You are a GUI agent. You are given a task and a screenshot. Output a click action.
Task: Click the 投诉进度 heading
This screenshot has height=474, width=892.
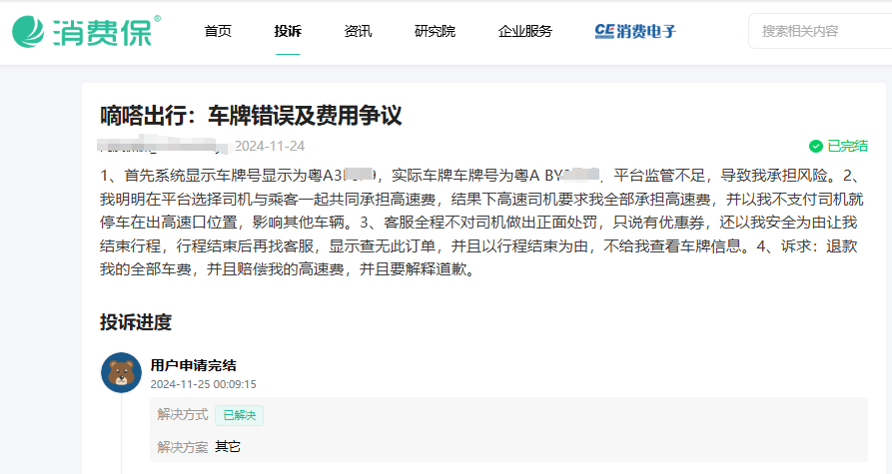pyautogui.click(x=136, y=322)
